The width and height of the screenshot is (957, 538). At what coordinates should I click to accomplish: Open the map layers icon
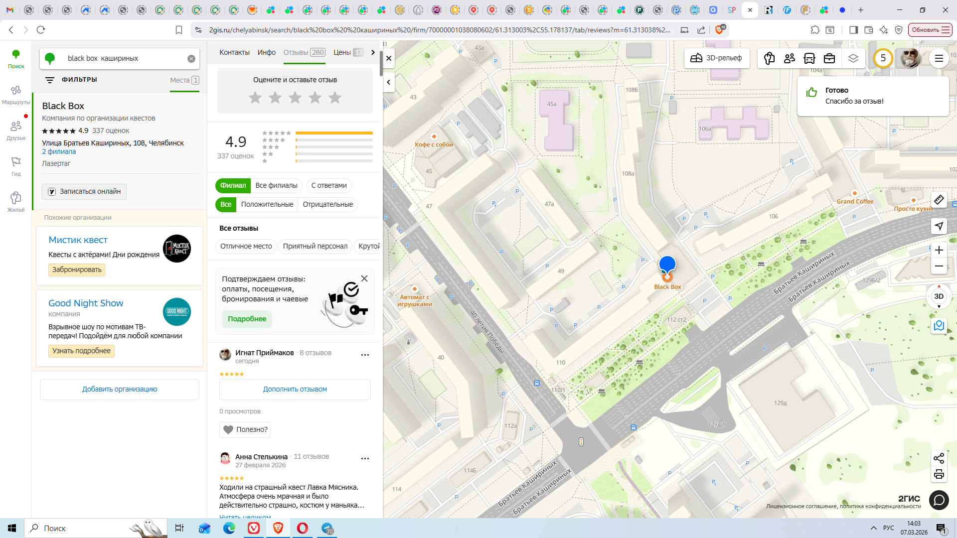(x=853, y=58)
